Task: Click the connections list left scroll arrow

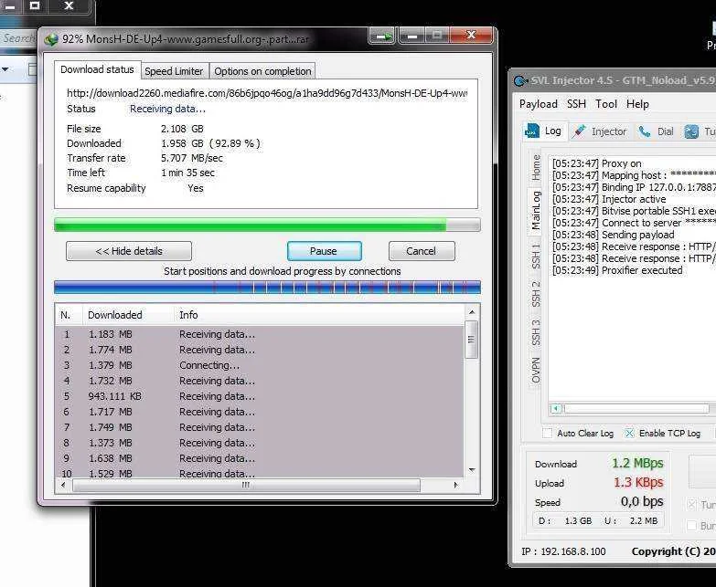Action: point(63,485)
